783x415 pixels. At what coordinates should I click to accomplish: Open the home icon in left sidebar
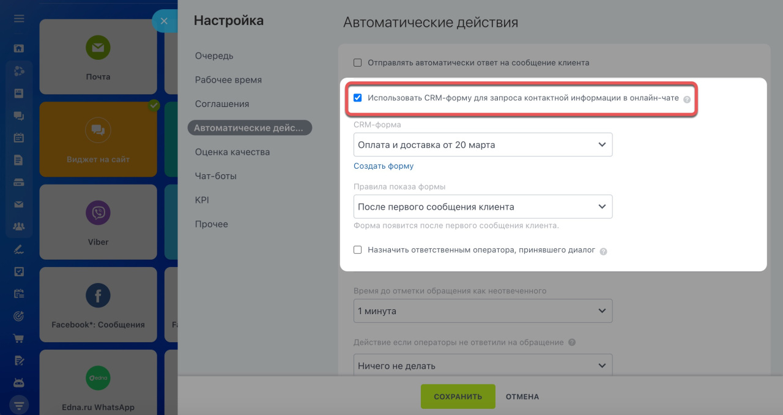[x=19, y=48]
